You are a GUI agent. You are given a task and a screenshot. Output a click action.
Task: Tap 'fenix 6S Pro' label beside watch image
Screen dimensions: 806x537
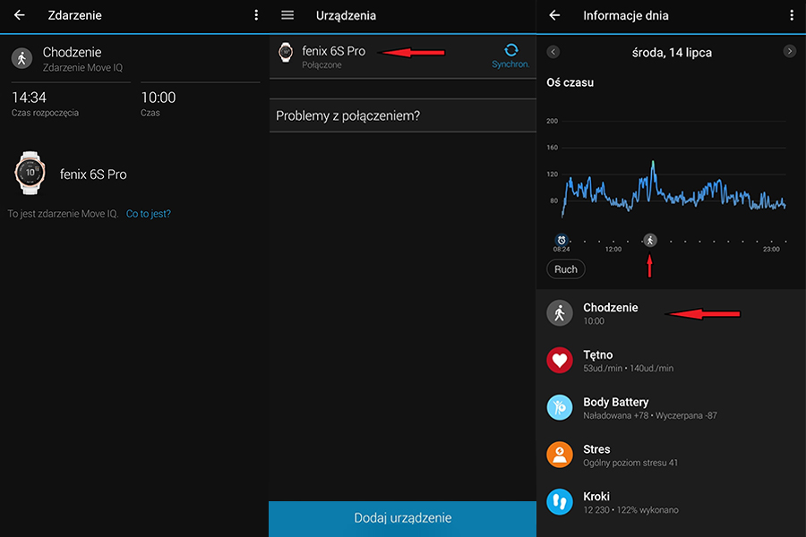(93, 175)
